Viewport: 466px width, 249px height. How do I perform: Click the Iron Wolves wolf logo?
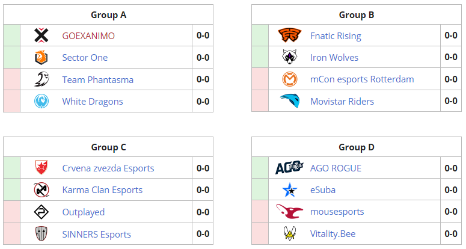pyautogui.click(x=289, y=58)
